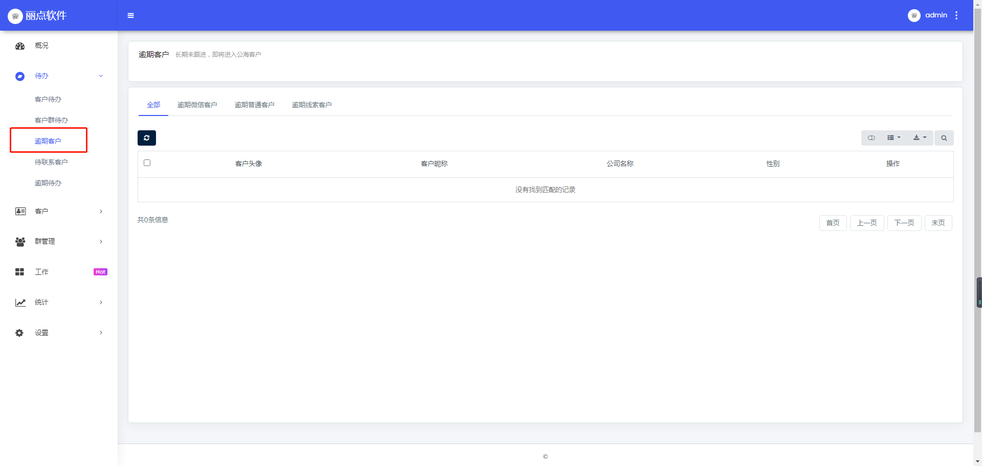Open 客户待办 submenu item
Screen dimensions: 982x466
[48, 99]
